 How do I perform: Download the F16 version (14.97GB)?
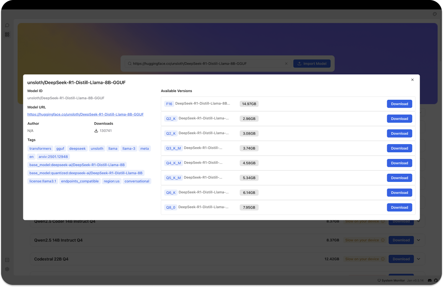point(399,104)
